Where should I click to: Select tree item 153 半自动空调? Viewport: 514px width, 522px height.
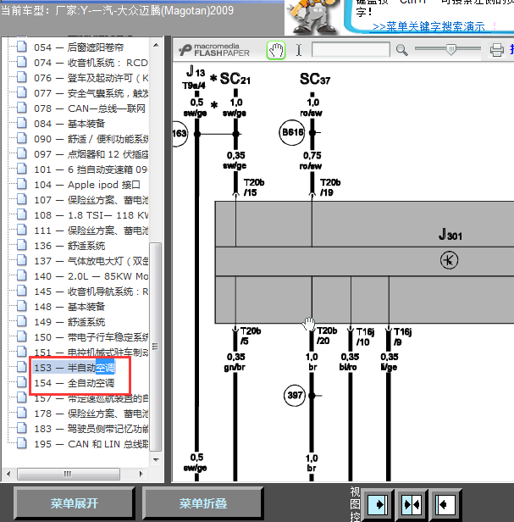coord(74,368)
